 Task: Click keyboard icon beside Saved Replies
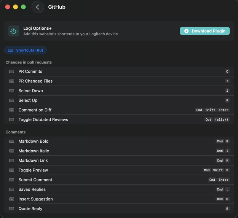click(11, 189)
